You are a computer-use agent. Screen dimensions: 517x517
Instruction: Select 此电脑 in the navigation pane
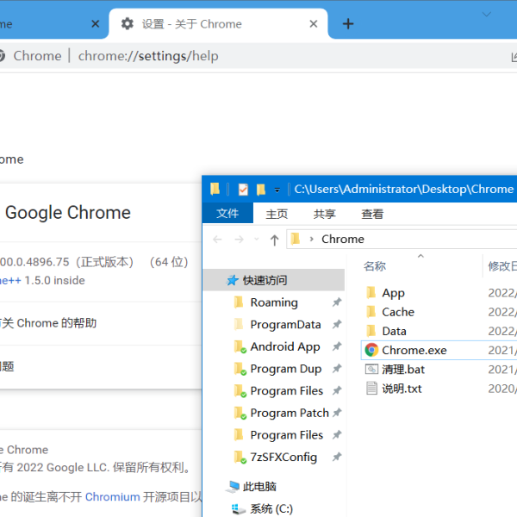tap(259, 486)
